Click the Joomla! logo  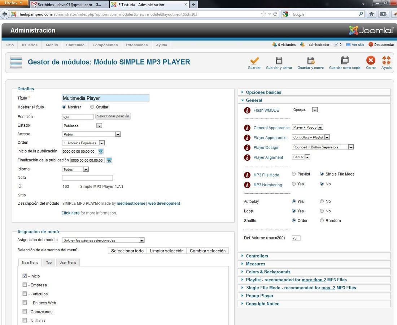pyautogui.click(x=371, y=30)
